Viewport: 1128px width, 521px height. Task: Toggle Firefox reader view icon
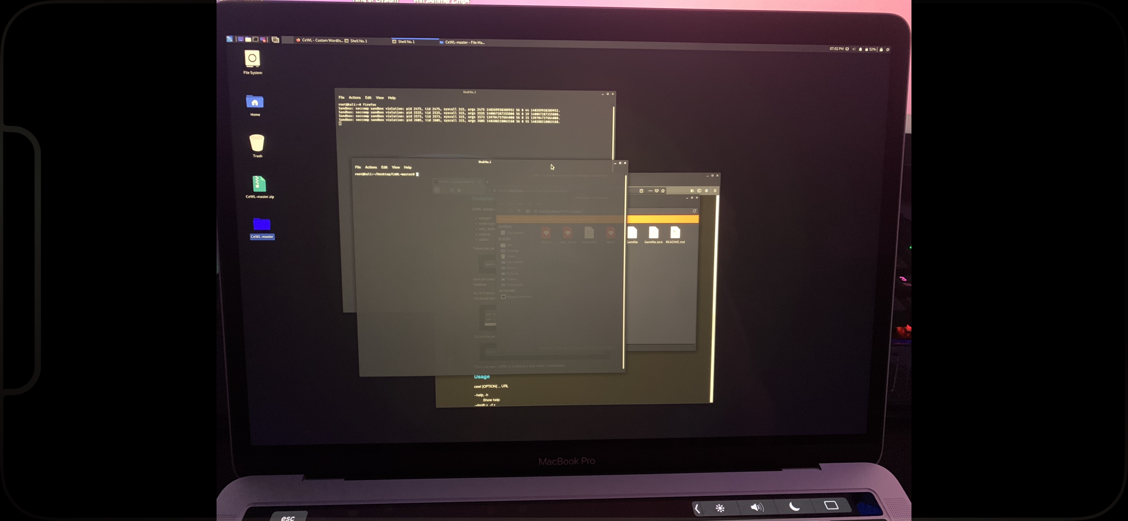641,191
